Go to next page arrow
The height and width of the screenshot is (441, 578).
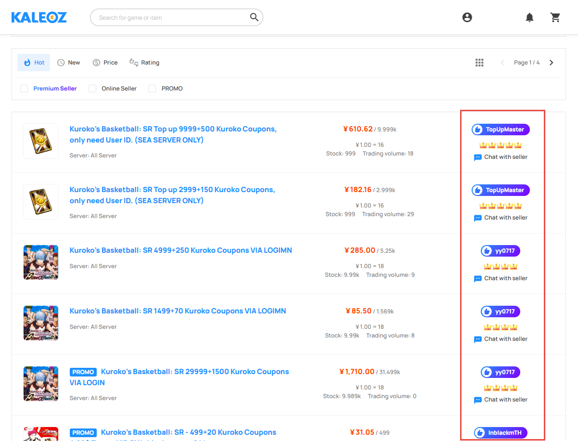tap(552, 63)
